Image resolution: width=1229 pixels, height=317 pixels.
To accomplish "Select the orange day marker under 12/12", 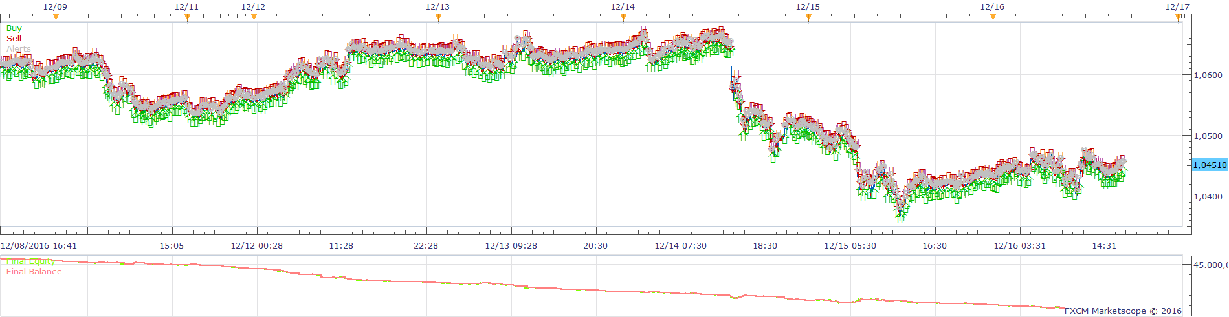I will coord(254,18).
